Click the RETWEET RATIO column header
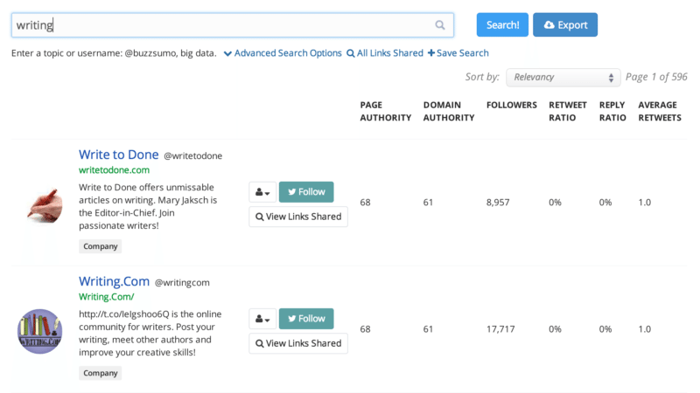The image size is (700, 393). click(x=567, y=112)
